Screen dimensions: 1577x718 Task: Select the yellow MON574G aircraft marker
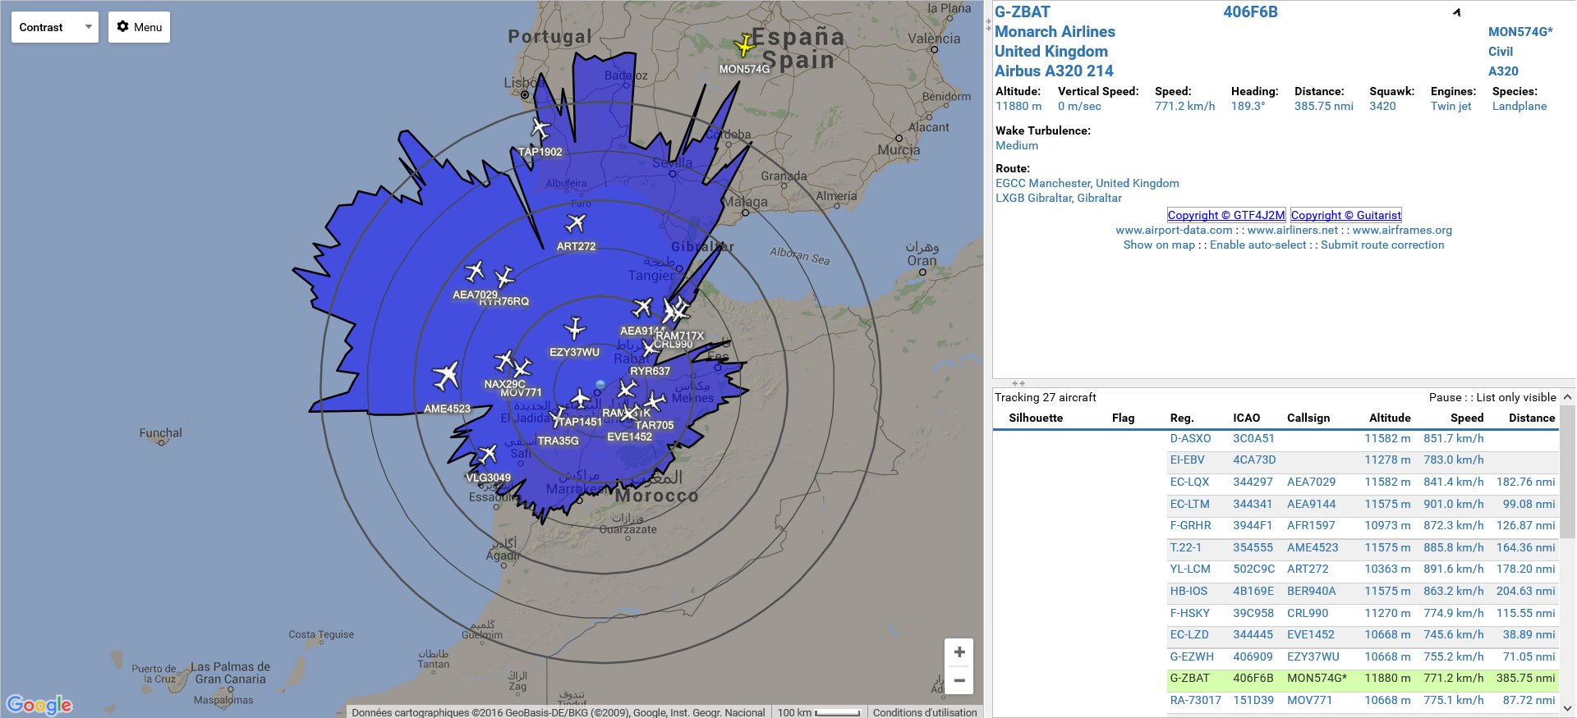coord(745,44)
